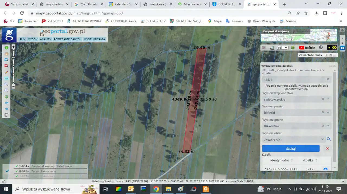Expand the gmina dropdown showing Piekoszów
The height and width of the screenshot is (194, 347).
[x=328, y=126]
